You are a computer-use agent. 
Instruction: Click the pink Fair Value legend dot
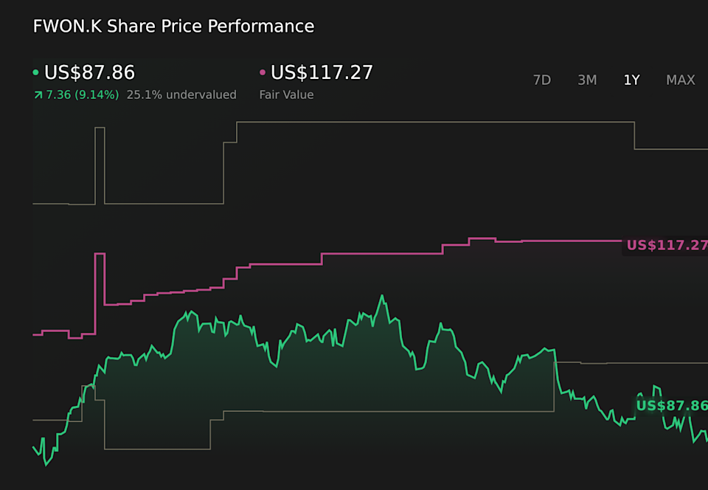261,72
